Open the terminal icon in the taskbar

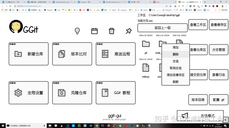143,125
